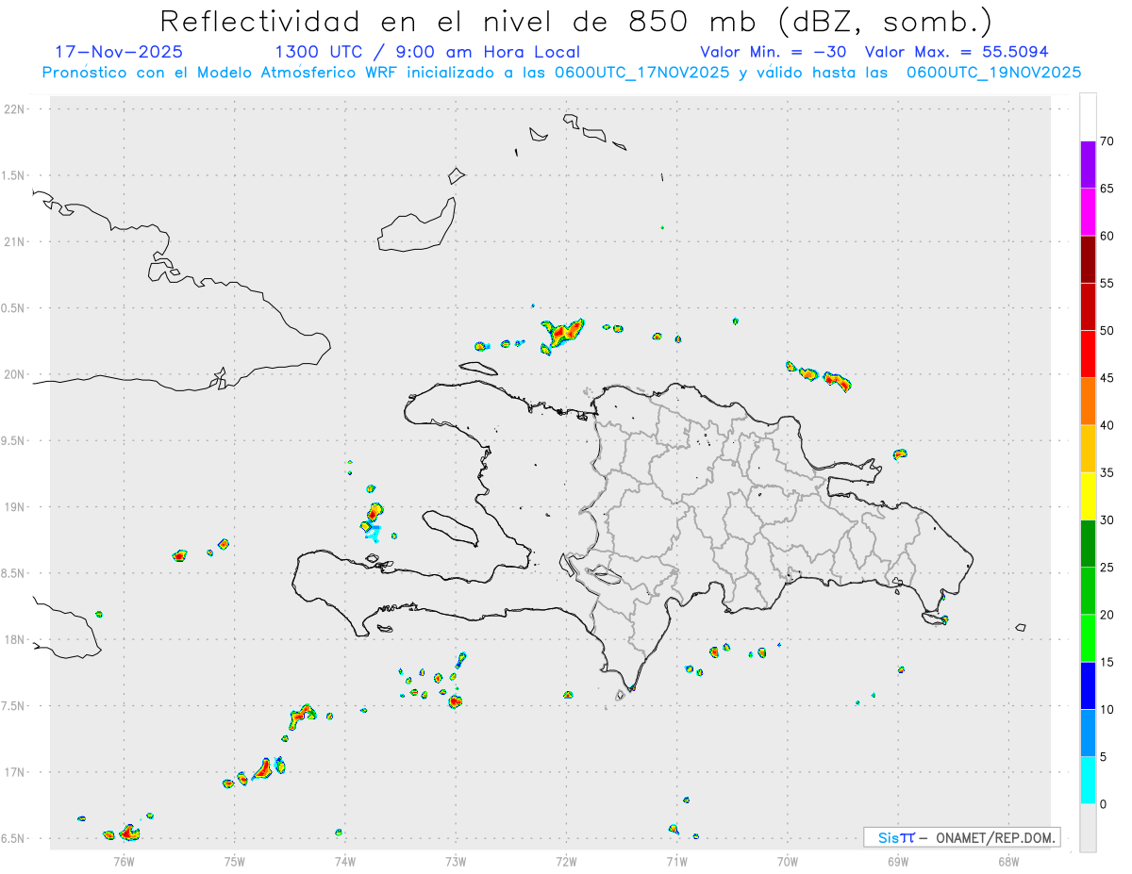The width and height of the screenshot is (1132, 874).
Task: Click the '73W' longitude label
Action: pyautogui.click(x=456, y=861)
